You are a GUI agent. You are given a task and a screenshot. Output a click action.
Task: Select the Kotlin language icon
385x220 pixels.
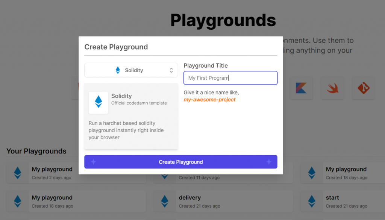[x=301, y=88]
